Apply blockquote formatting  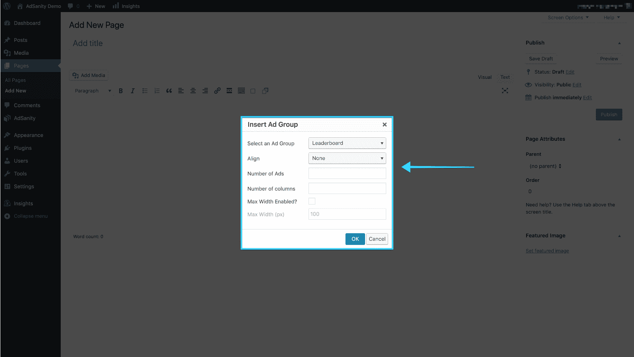(x=169, y=91)
